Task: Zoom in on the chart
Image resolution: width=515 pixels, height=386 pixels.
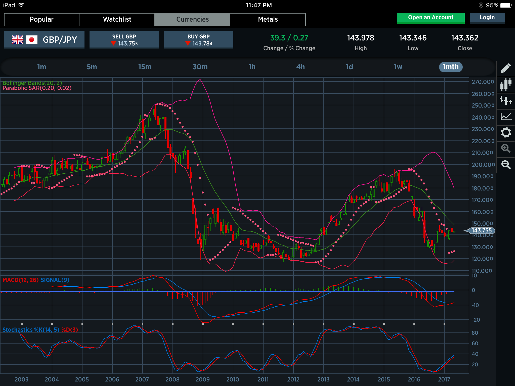Action: click(506, 149)
